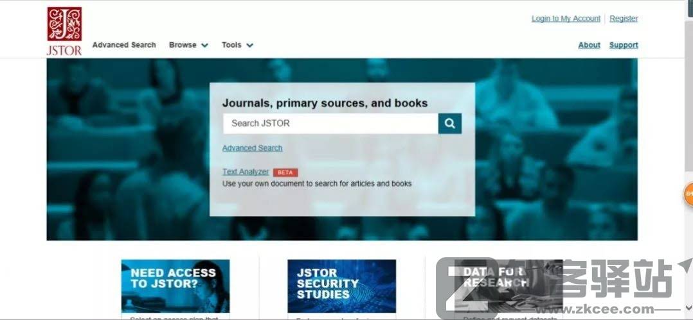Screen dimensions: 693x320
Task: Expand the Tools menu chevron
Action: click(249, 45)
